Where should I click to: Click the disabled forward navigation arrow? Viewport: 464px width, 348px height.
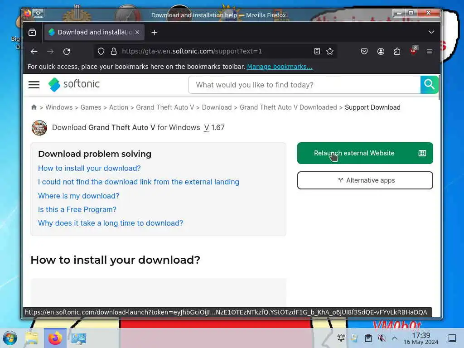click(50, 52)
